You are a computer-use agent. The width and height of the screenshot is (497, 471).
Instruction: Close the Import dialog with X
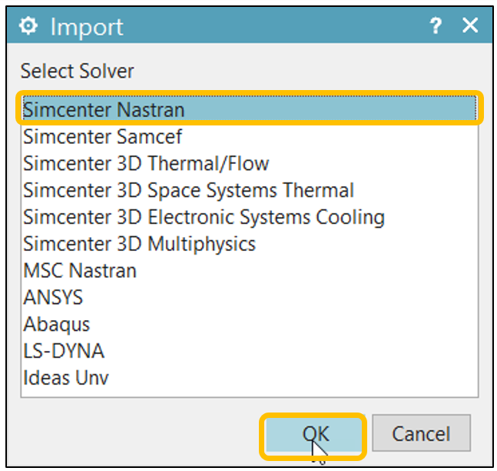(x=470, y=26)
